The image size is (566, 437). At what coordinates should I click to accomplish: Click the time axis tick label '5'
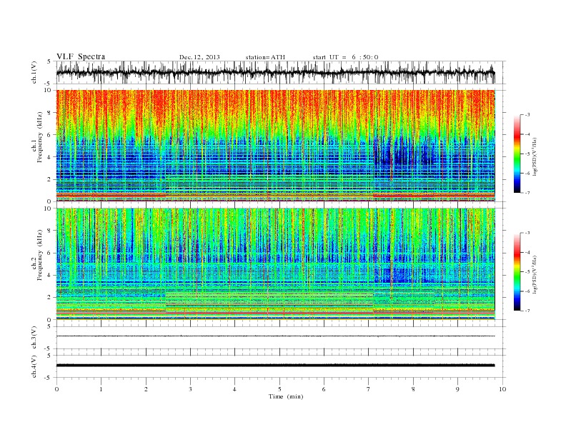tap(279, 389)
